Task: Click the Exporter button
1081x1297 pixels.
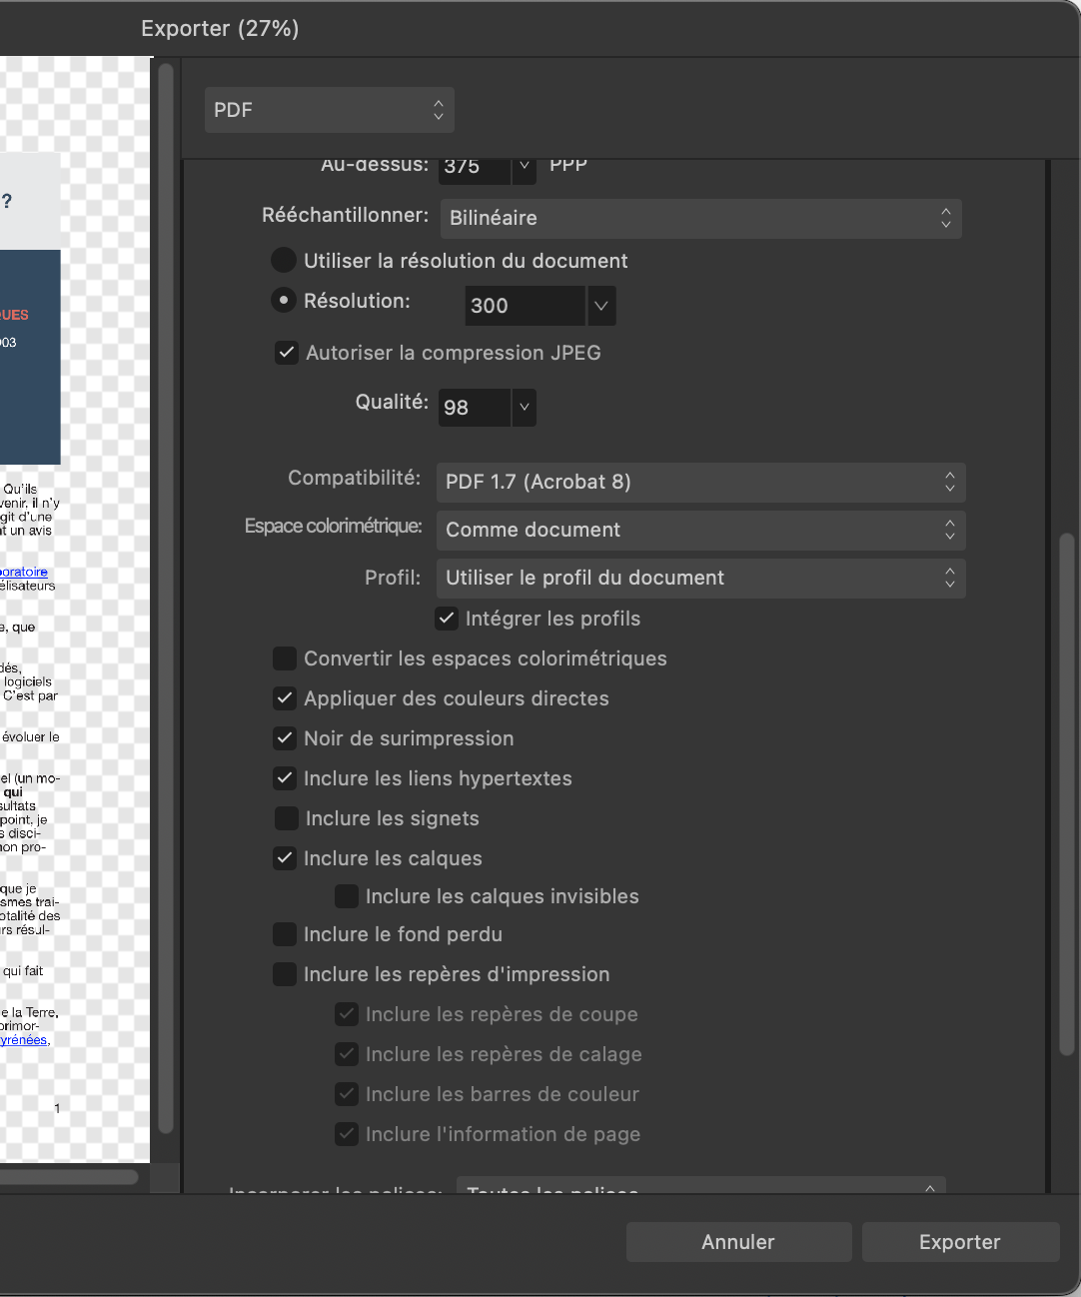Action: tap(959, 1242)
